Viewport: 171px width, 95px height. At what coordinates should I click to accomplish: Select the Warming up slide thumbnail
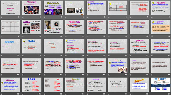coord(32,8)
